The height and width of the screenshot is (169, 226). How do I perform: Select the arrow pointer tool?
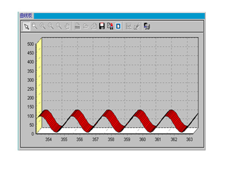27,27
